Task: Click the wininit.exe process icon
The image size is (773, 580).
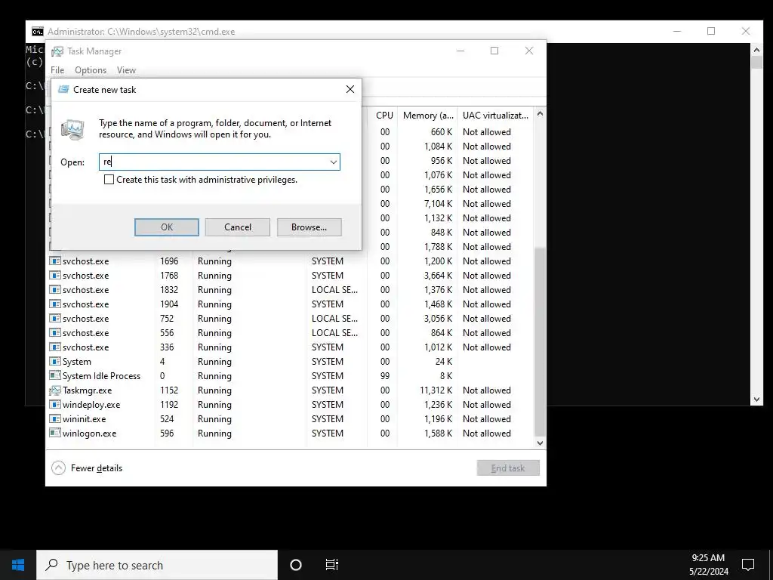Action: coord(54,418)
